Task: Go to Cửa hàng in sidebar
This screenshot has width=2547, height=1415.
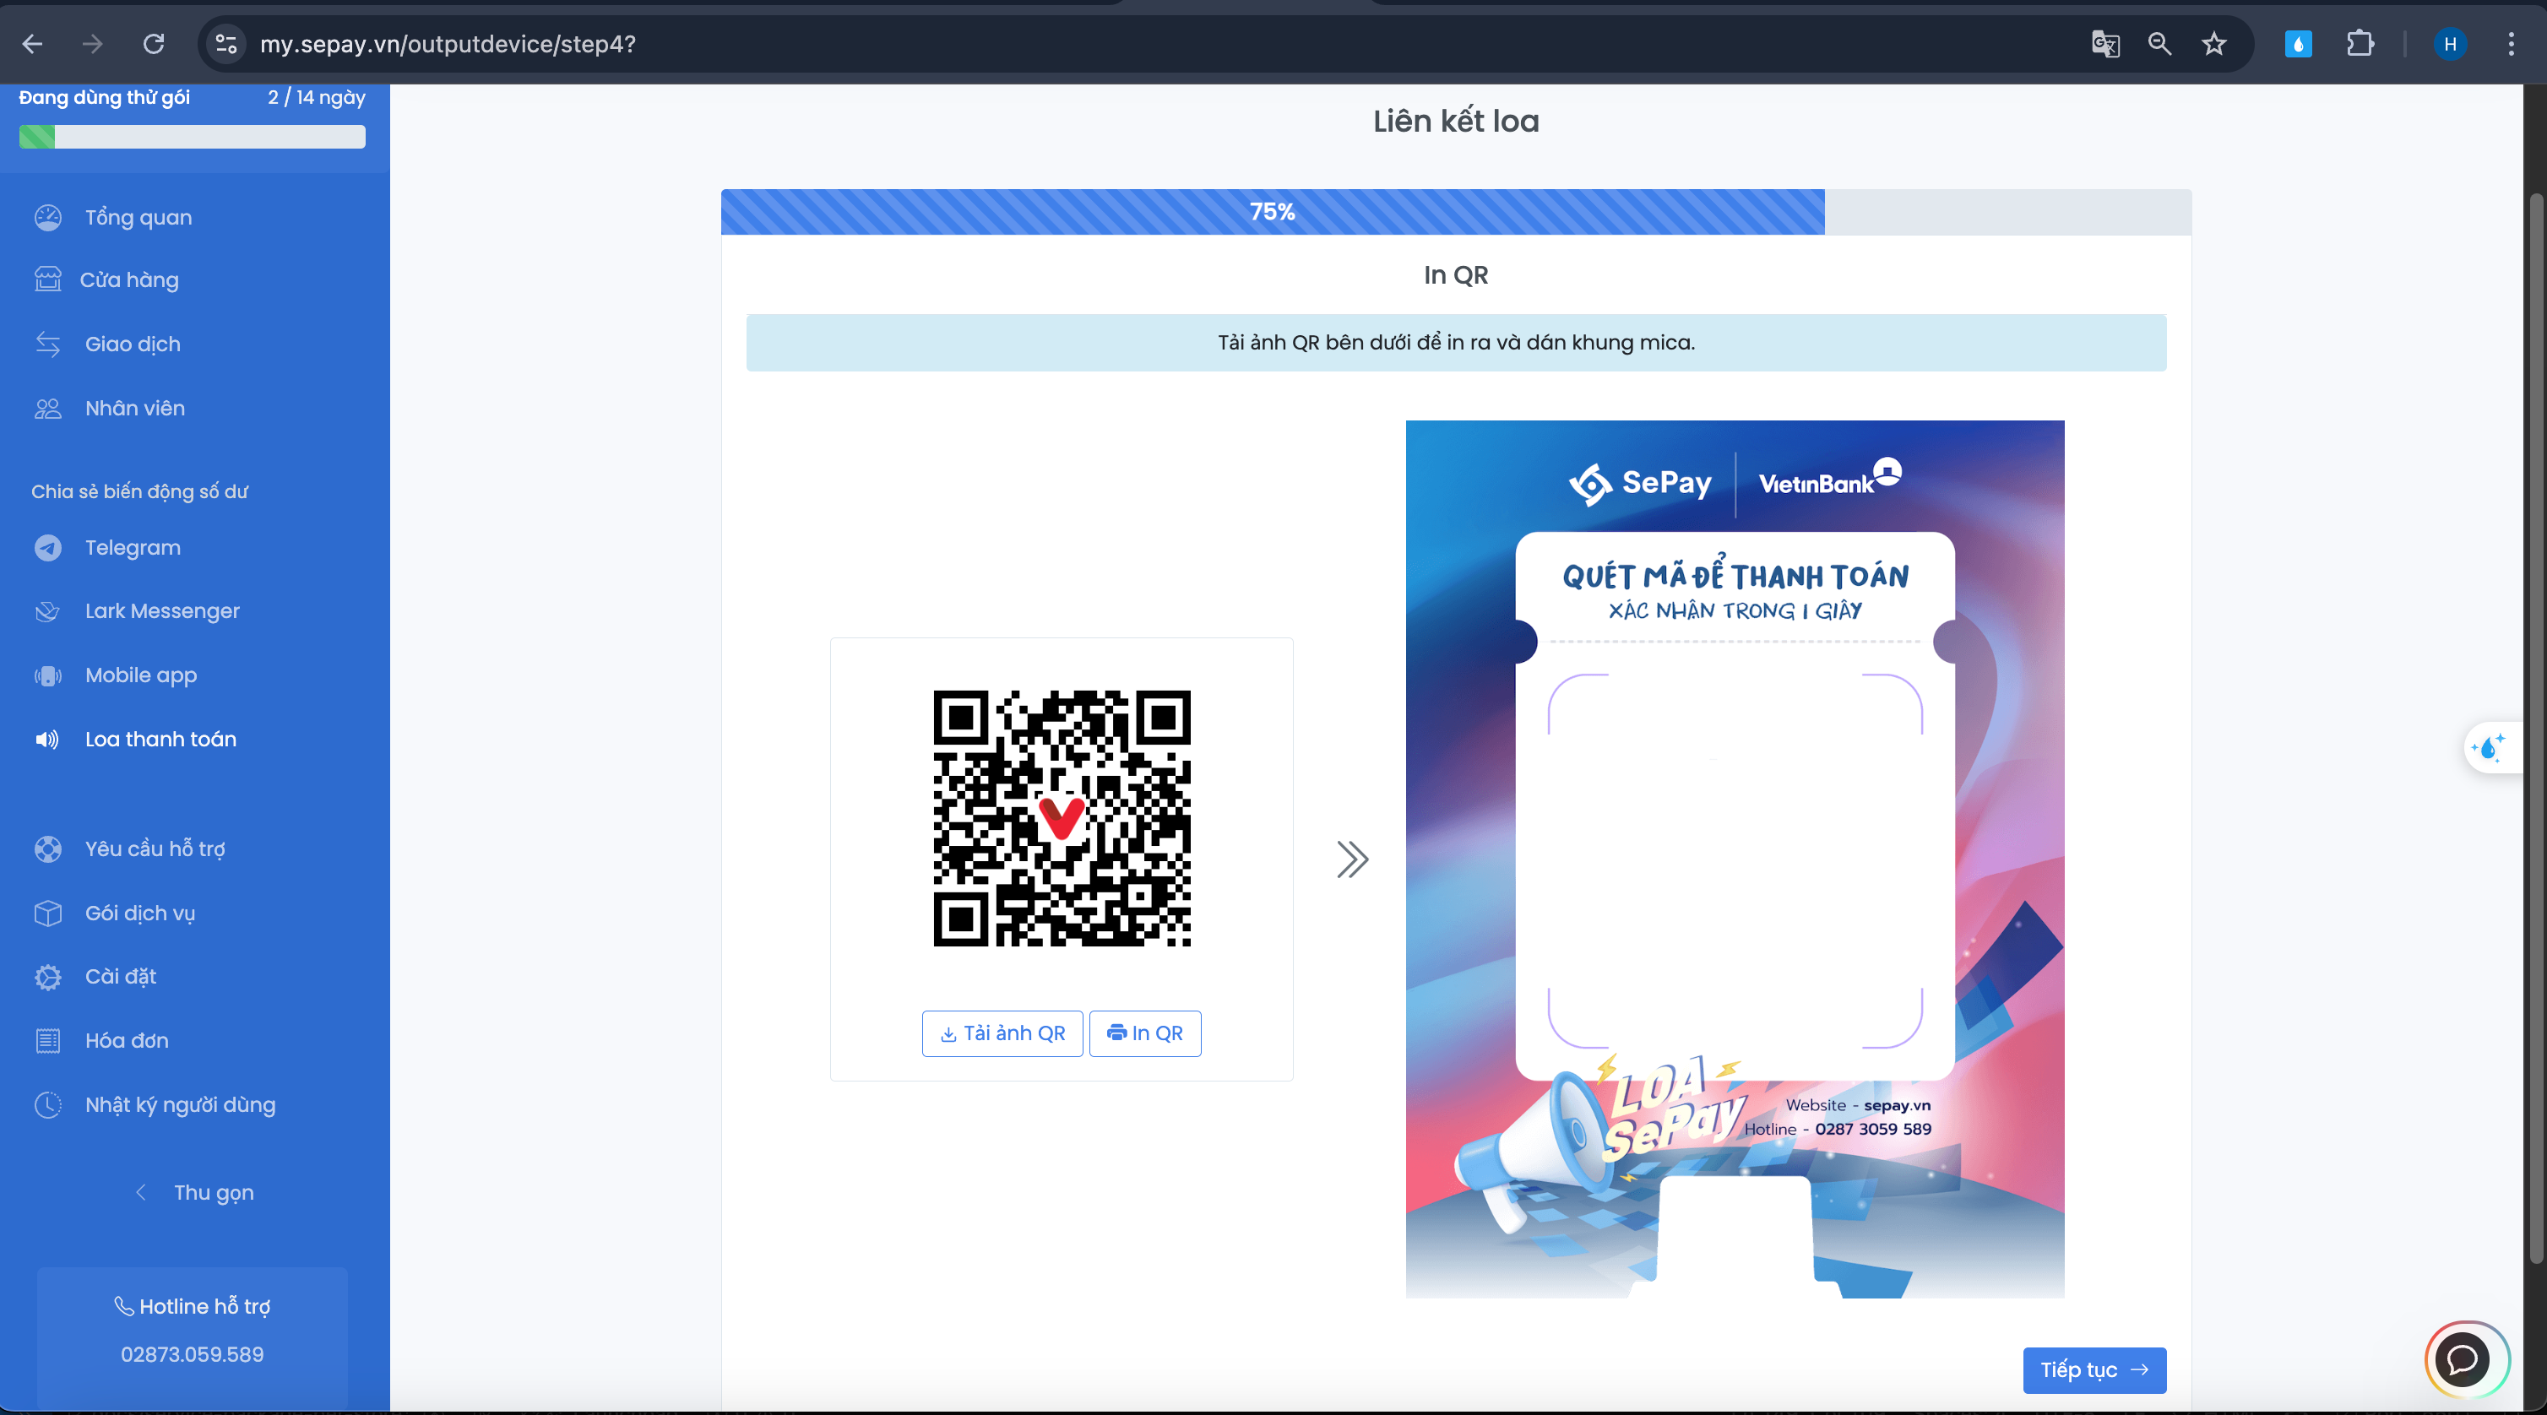Action: [x=129, y=279]
